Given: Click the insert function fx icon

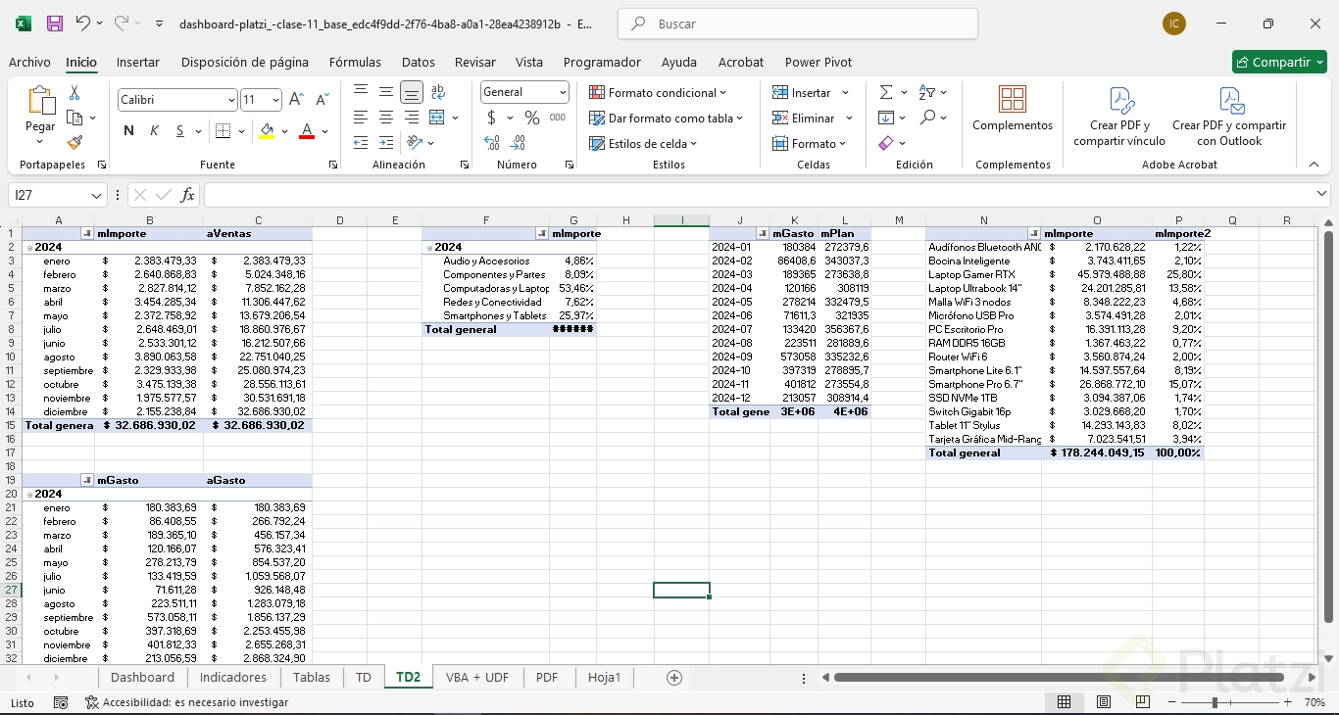Looking at the screenshot, I should [x=187, y=195].
